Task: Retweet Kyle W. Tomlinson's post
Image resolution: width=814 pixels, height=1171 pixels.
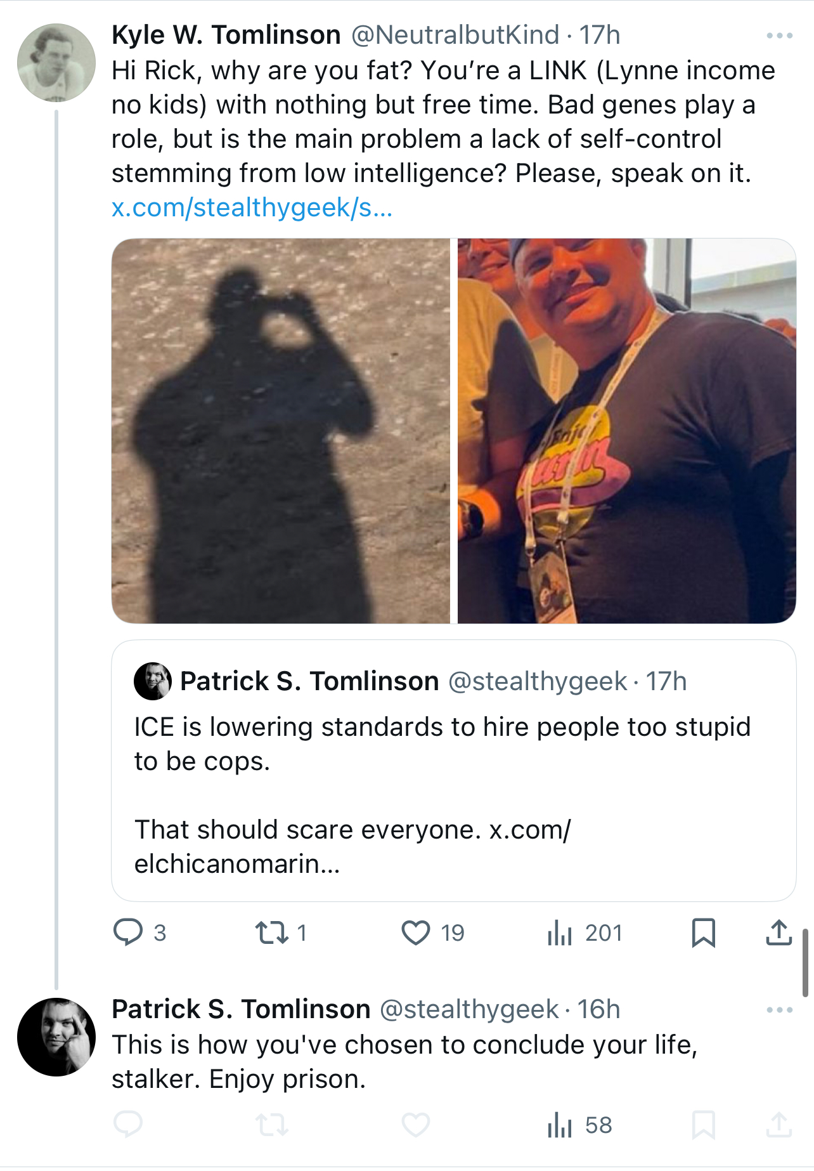Action: 272,932
